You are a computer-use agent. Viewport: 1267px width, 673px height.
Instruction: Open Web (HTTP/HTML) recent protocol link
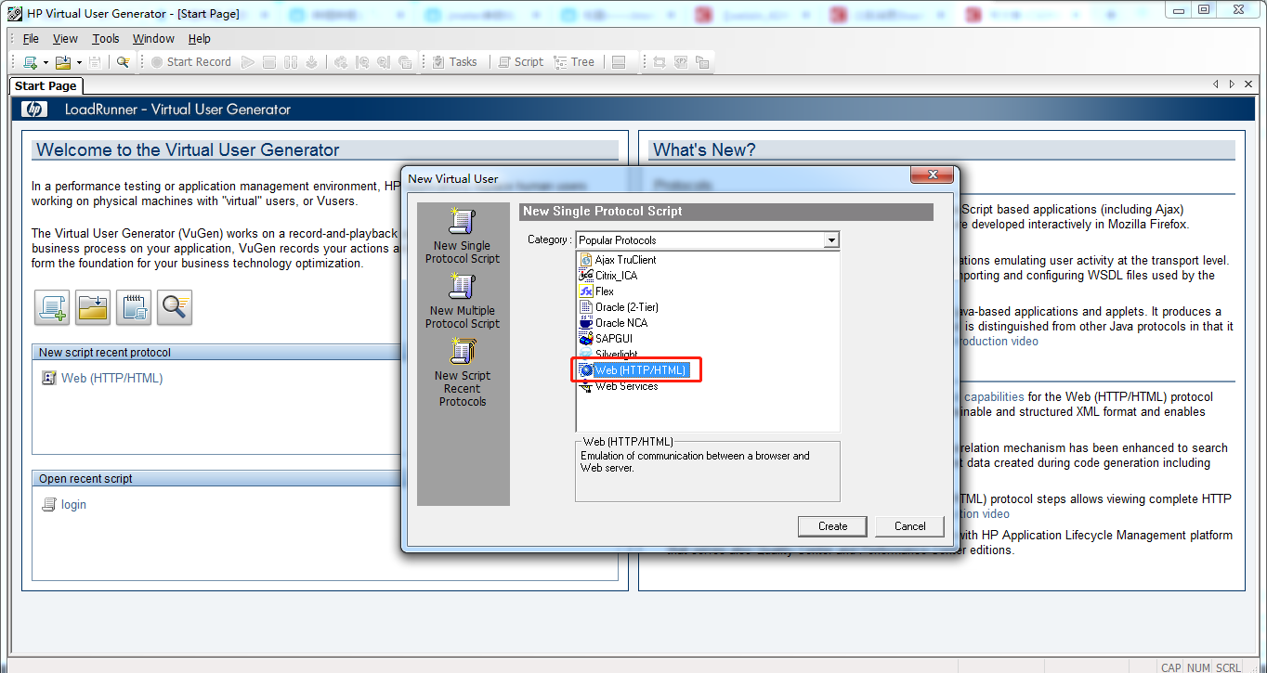point(111,378)
